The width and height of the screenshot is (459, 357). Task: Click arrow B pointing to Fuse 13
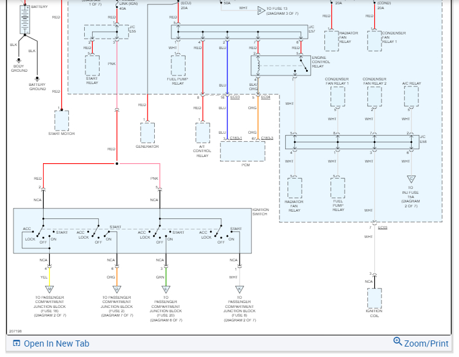(x=261, y=11)
